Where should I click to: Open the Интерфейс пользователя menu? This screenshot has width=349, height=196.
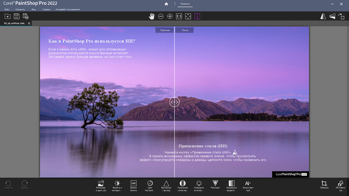point(68,10)
